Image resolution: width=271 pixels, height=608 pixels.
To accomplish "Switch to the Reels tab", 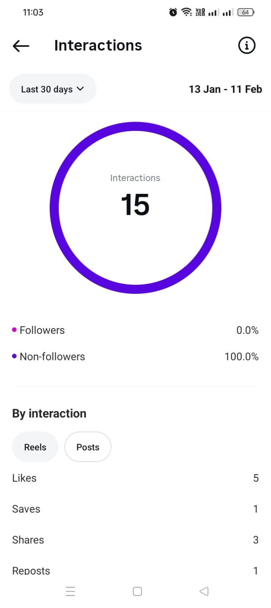I will pyautogui.click(x=35, y=447).
